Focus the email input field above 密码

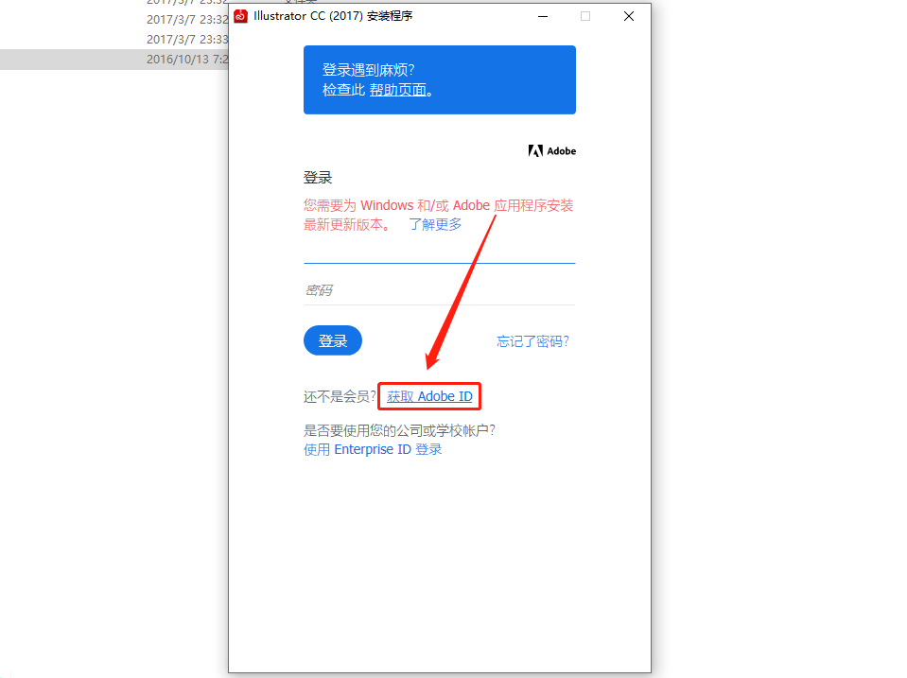(440, 252)
